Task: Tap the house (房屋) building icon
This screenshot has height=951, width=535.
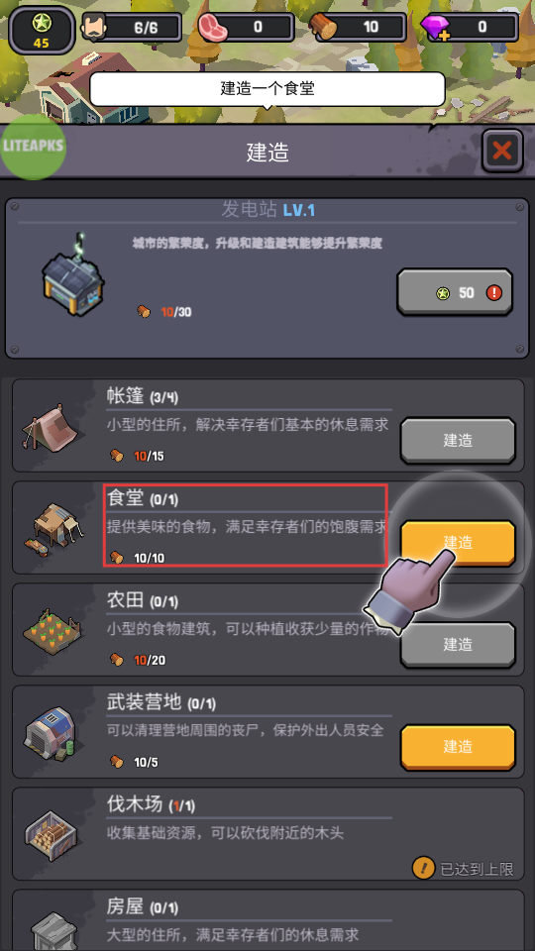Action: click(x=54, y=931)
